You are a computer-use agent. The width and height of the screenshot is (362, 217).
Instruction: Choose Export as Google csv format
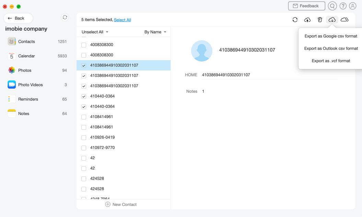331,36
